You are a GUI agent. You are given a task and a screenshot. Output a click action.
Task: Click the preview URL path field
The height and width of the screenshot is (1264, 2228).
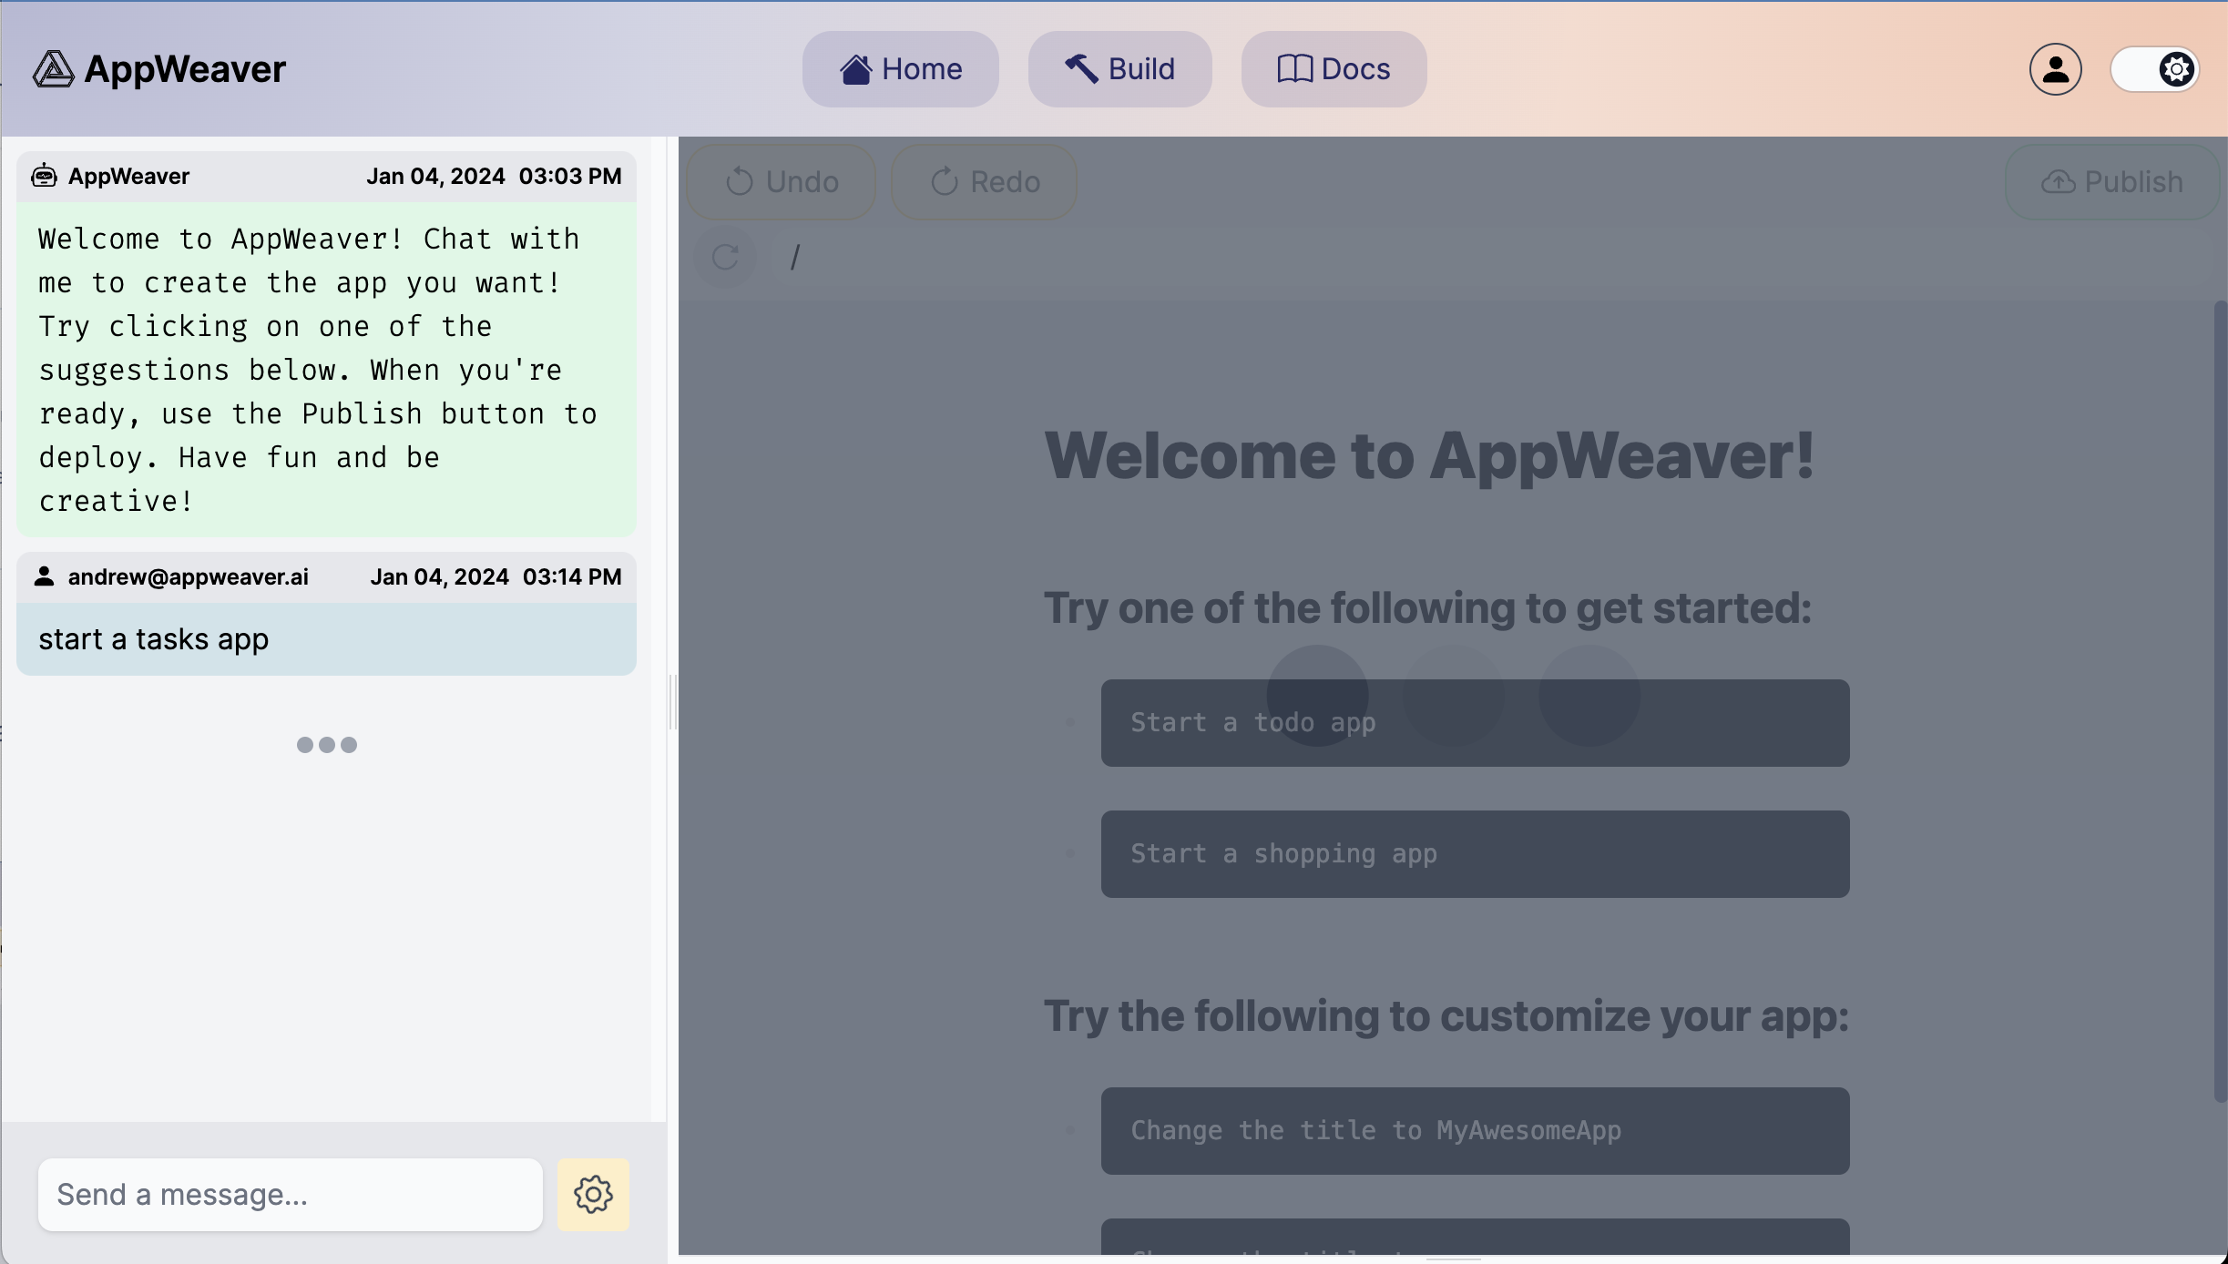click(x=1457, y=258)
